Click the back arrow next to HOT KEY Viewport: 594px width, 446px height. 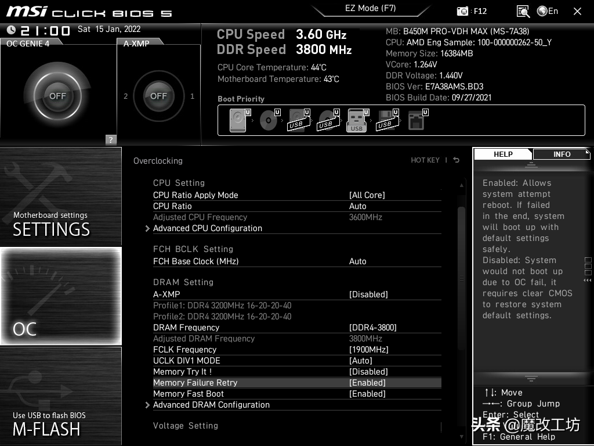pyautogui.click(x=456, y=160)
